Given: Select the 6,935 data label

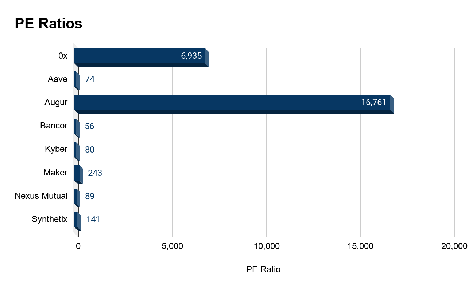Looking at the screenshot, I should 191,56.
